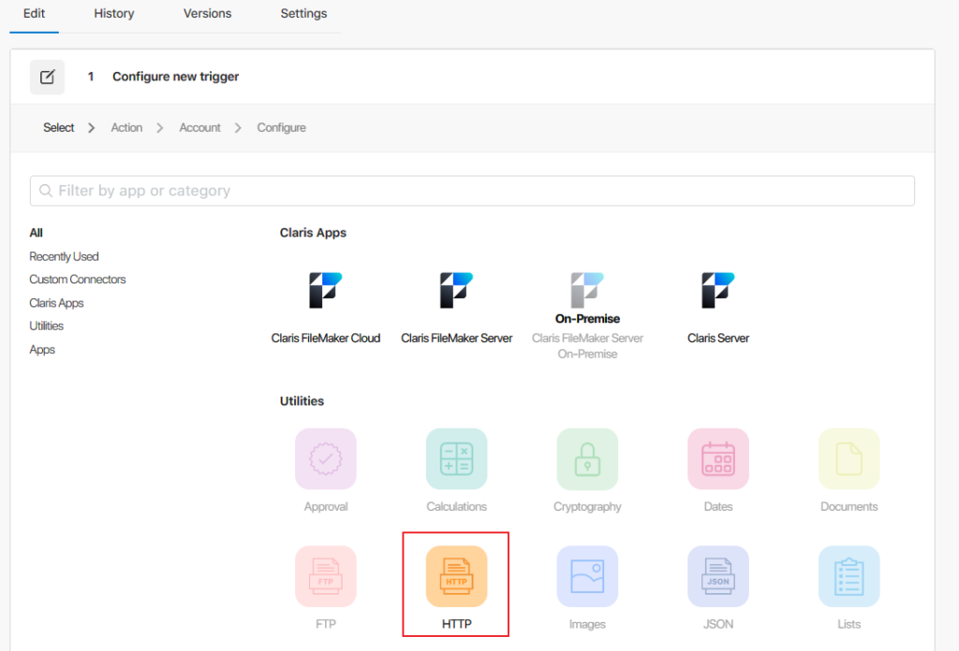Select the JSON utility icon
This screenshot has height=651, width=959.
click(x=718, y=576)
